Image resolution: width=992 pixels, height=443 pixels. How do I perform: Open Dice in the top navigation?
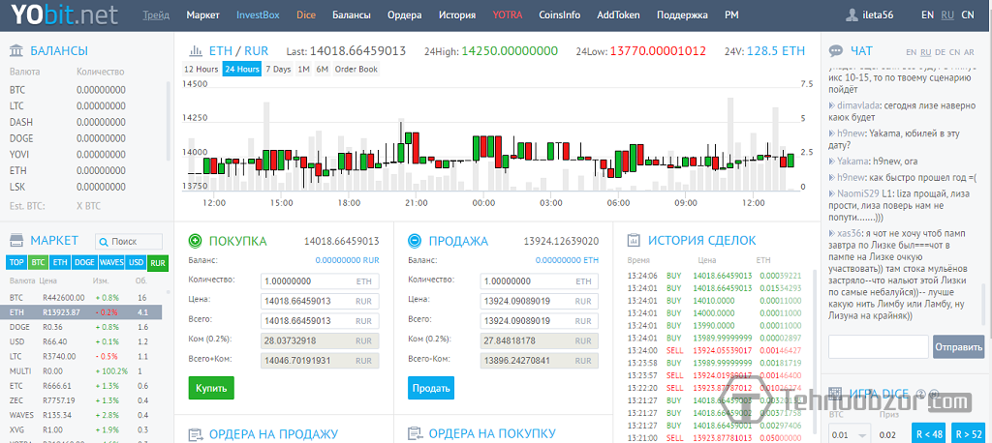click(x=305, y=15)
